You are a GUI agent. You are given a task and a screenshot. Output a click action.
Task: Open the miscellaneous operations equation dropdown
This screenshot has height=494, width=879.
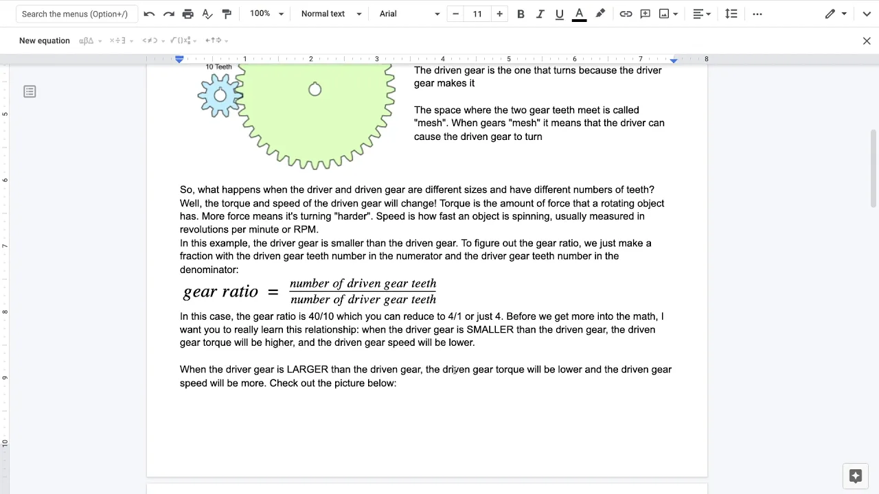point(122,40)
